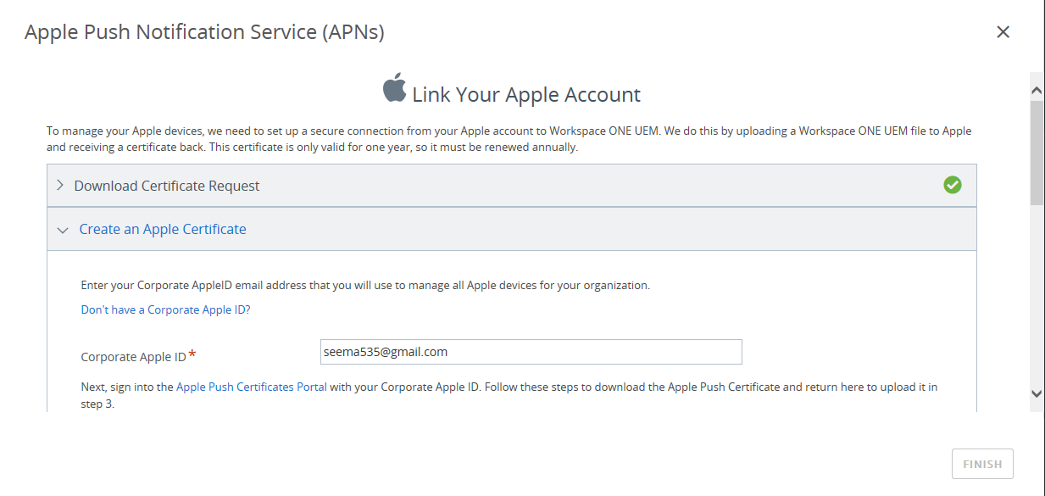Visit the Apple Push Certificates Portal link

(252, 387)
